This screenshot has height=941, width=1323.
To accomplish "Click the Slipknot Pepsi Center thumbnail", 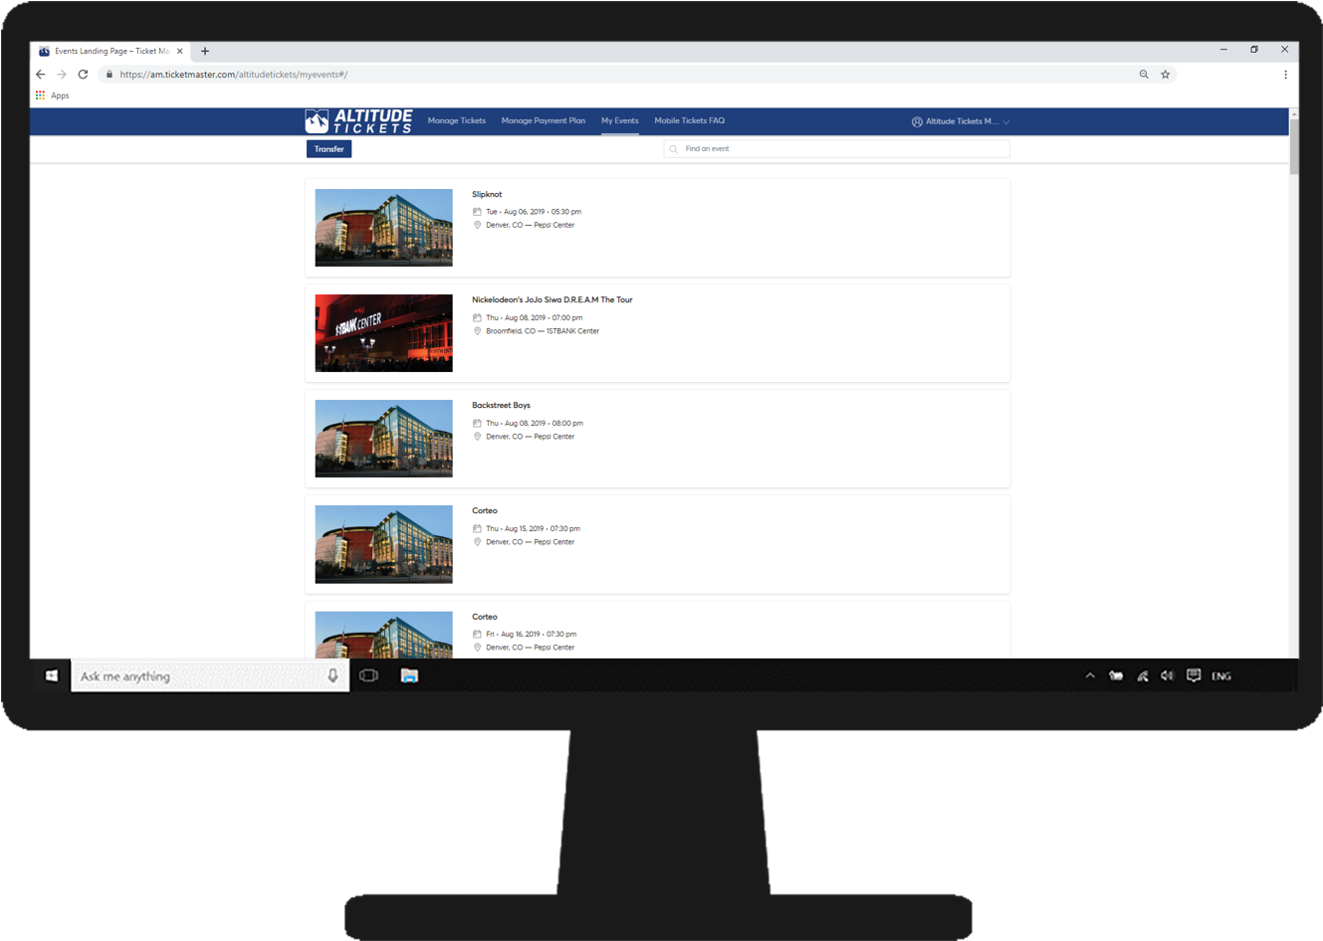I will pyautogui.click(x=383, y=228).
